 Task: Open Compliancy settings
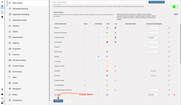[28, 100]
